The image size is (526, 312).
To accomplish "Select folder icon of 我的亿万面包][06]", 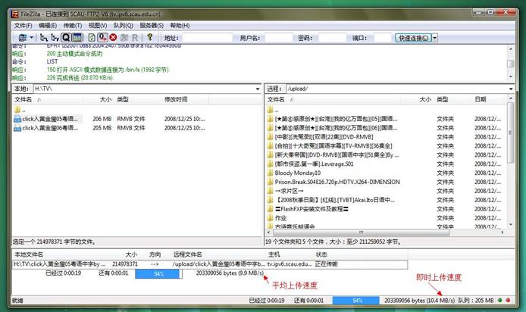I will pos(271,128).
